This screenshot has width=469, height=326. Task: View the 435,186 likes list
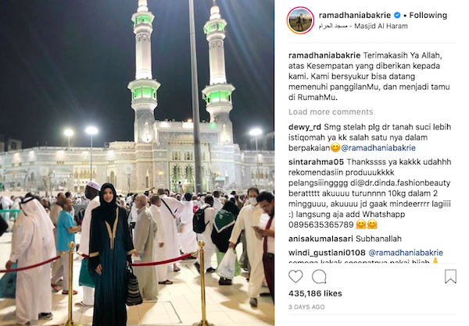[315, 293]
